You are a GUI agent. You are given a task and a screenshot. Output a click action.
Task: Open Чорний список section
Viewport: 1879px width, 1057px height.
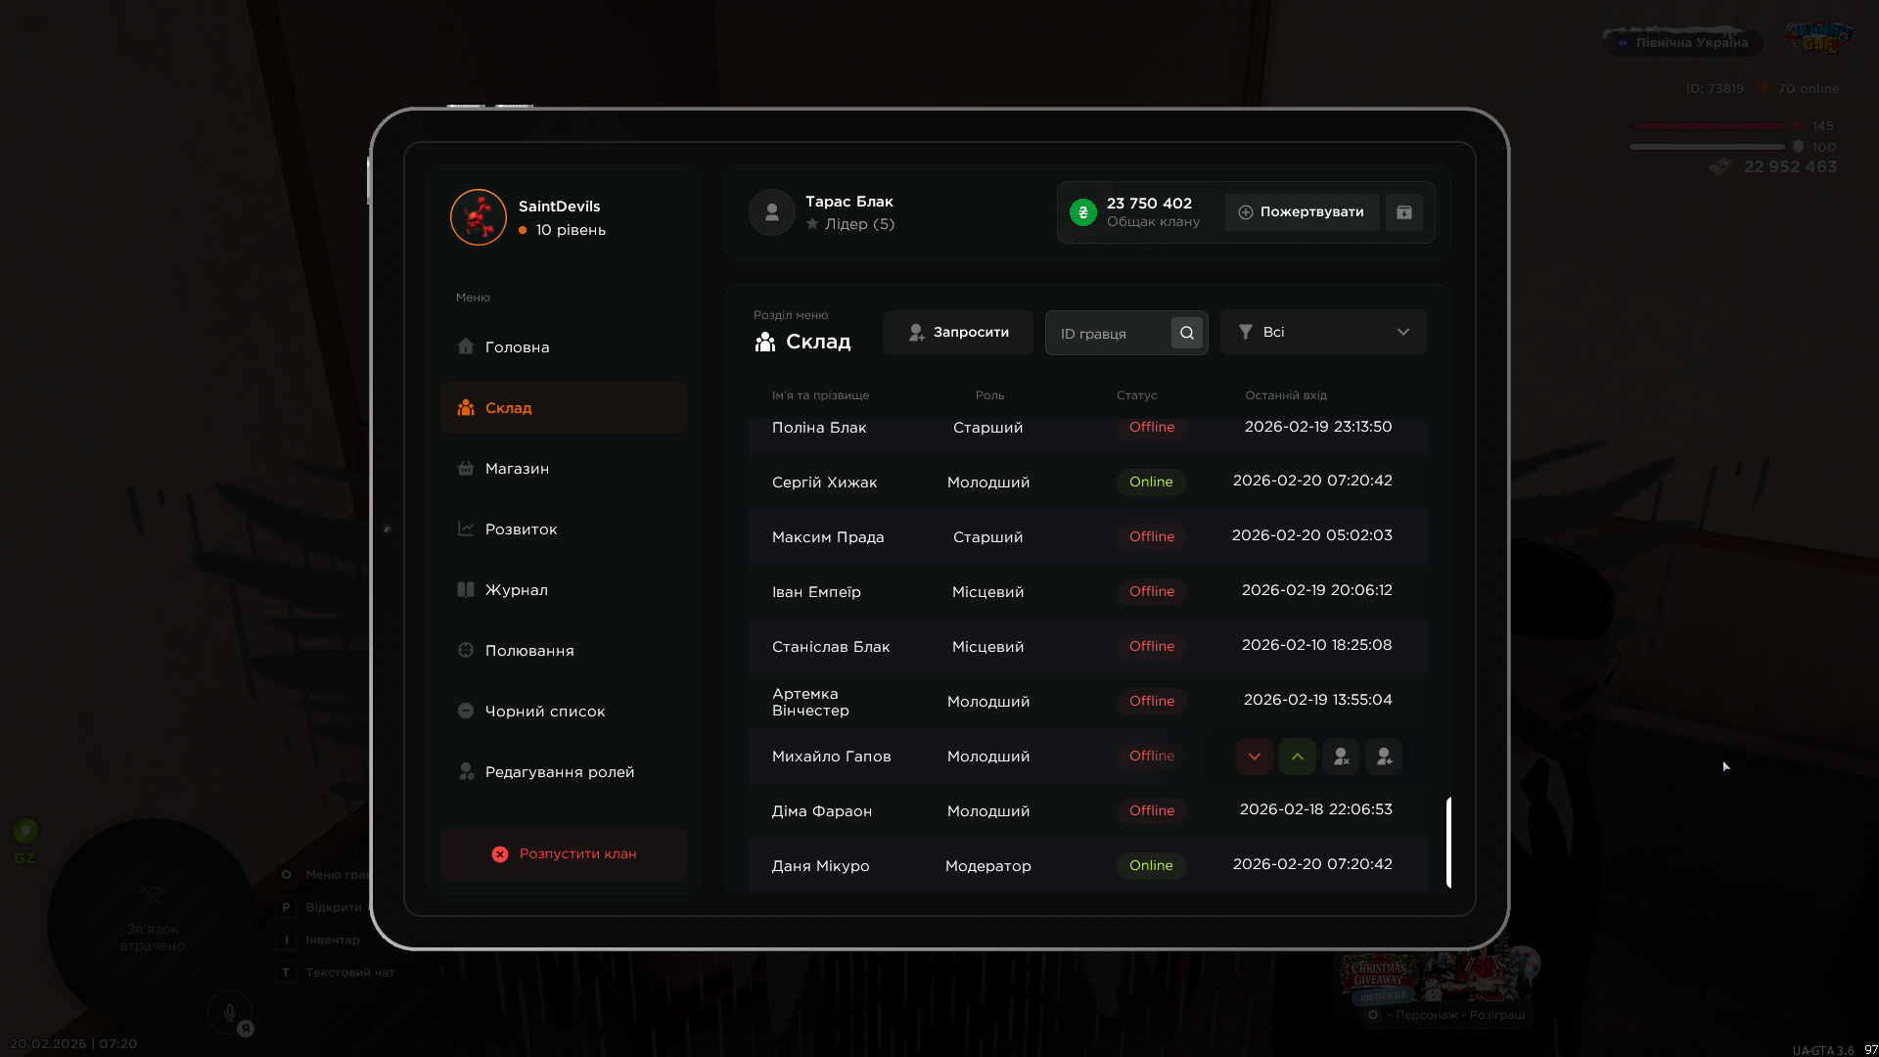point(544,712)
